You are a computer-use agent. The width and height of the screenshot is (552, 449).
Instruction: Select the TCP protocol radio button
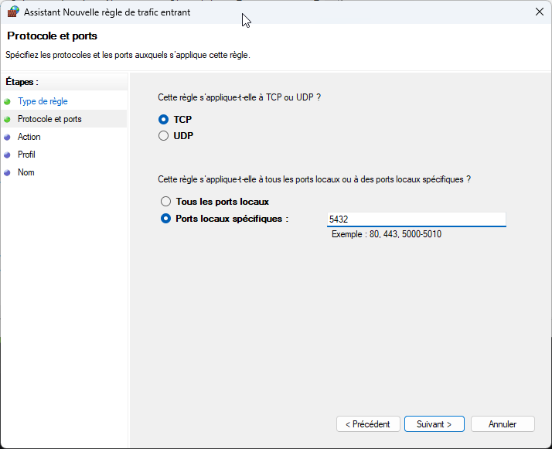(163, 120)
